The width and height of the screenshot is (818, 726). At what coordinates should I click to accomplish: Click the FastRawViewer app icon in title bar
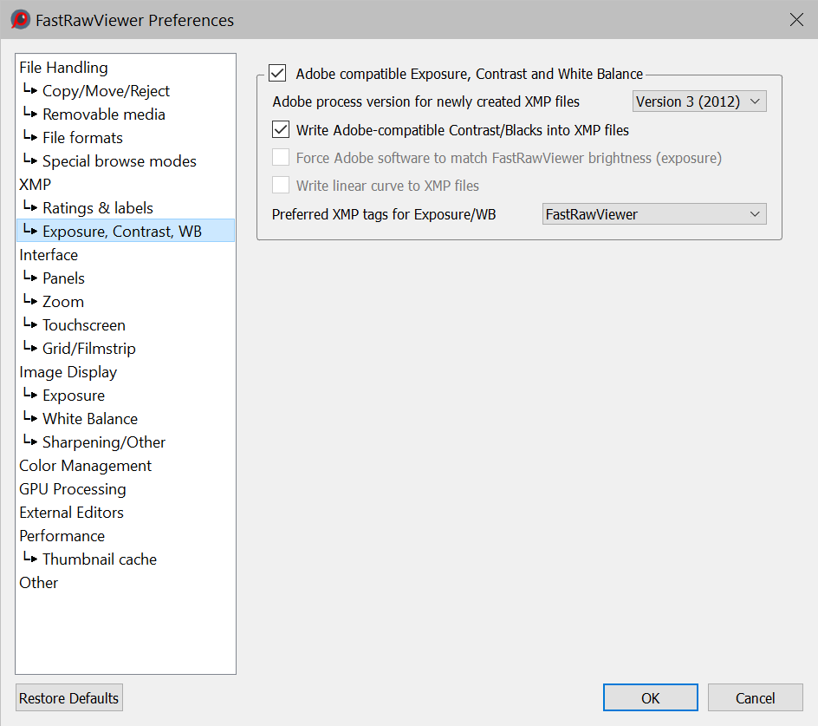point(21,20)
